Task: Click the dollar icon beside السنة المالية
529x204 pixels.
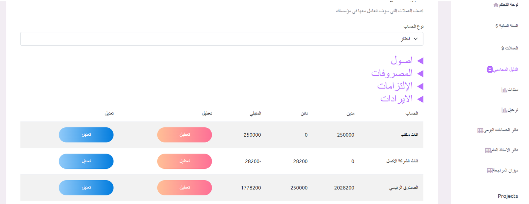Action: coord(497,26)
